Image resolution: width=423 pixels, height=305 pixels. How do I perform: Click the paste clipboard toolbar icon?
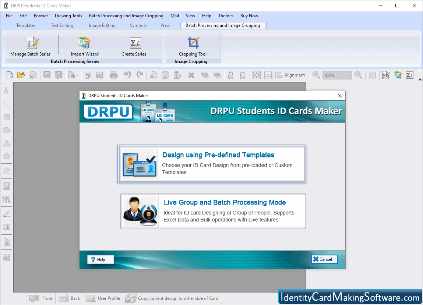pyautogui.click(x=177, y=75)
